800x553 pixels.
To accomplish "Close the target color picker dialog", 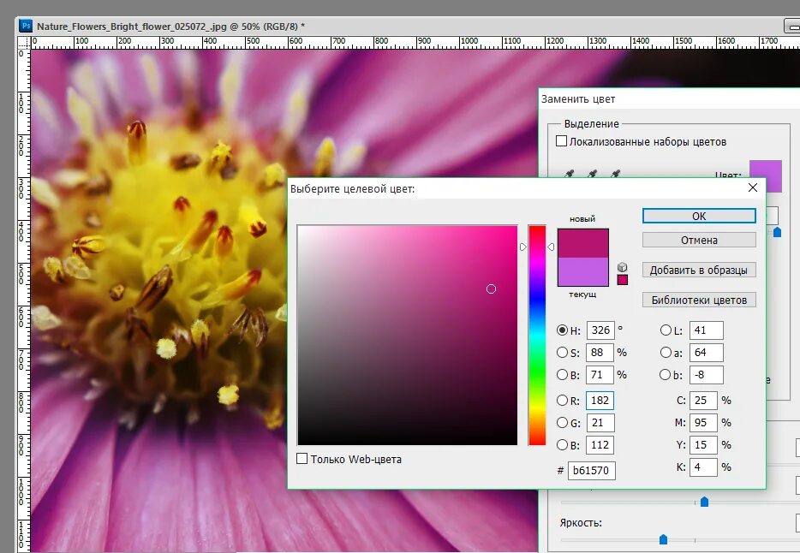I will click(753, 187).
